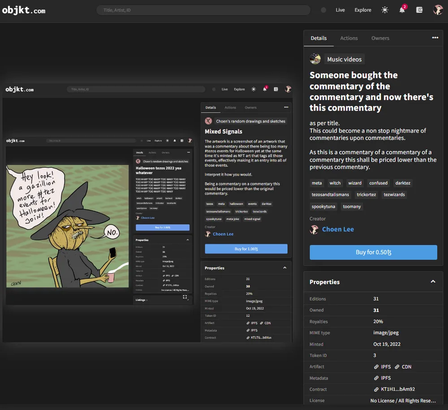
Task: Collapse the Properties section chevron
Action: [433, 282]
